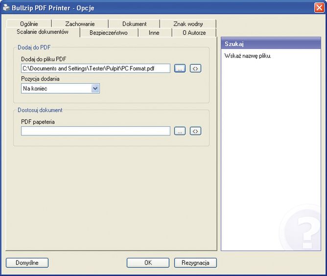327x276 pixels.
Task: Click macro button next to PC Format.pdf path
Action: point(195,69)
